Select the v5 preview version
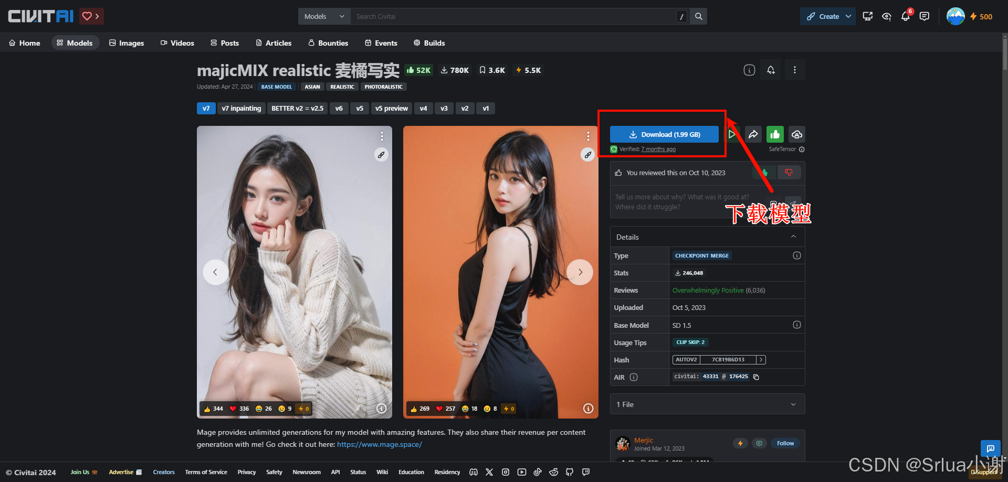The width and height of the screenshot is (1008, 482). 392,109
